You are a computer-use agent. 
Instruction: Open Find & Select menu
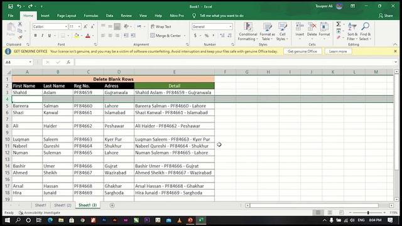pos(365,31)
